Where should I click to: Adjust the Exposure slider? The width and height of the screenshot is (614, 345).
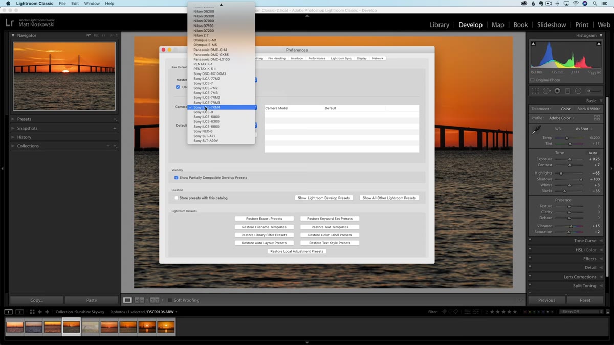click(x=569, y=159)
